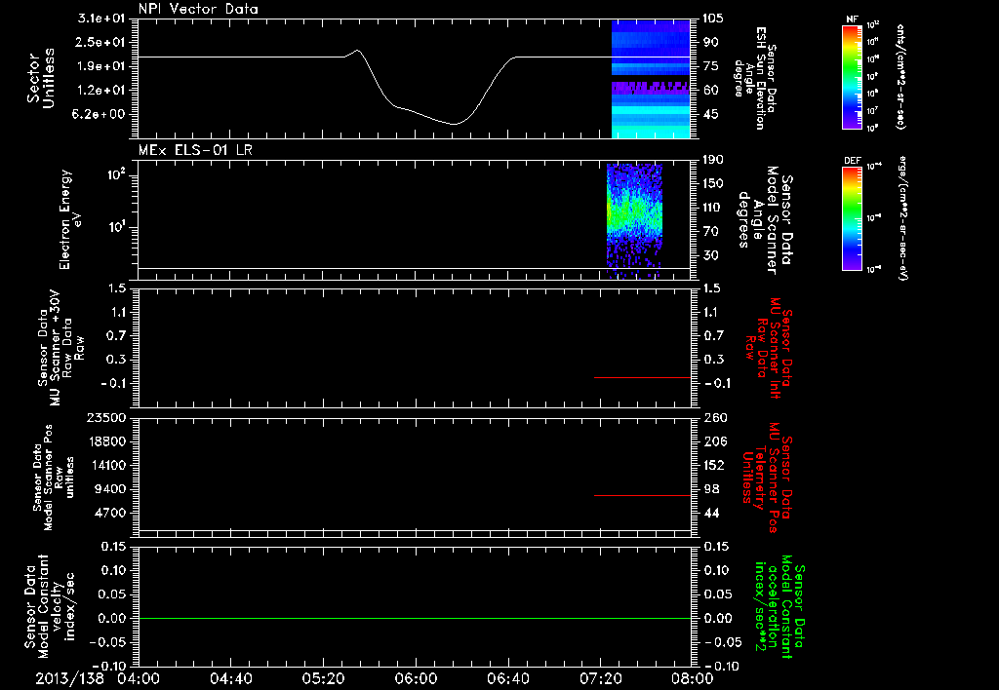The image size is (999, 690).
Task: Click the "110" scanner angle tick
Action: click(713, 208)
